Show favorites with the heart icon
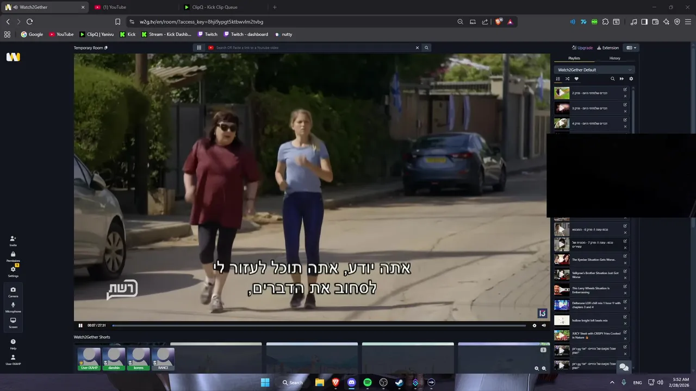Image resolution: width=696 pixels, height=391 pixels. point(576,79)
